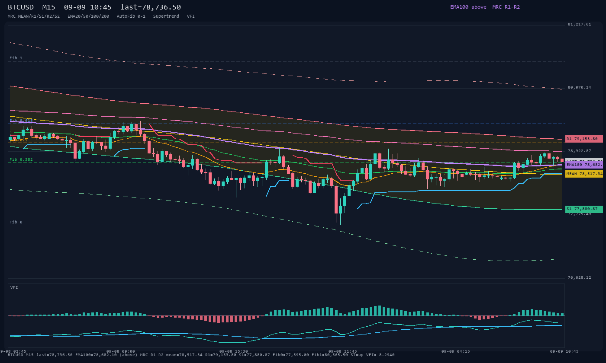Select the yellow MEAN 78,517.34 badge
Viewport: 606px width, 363px height.
point(584,174)
